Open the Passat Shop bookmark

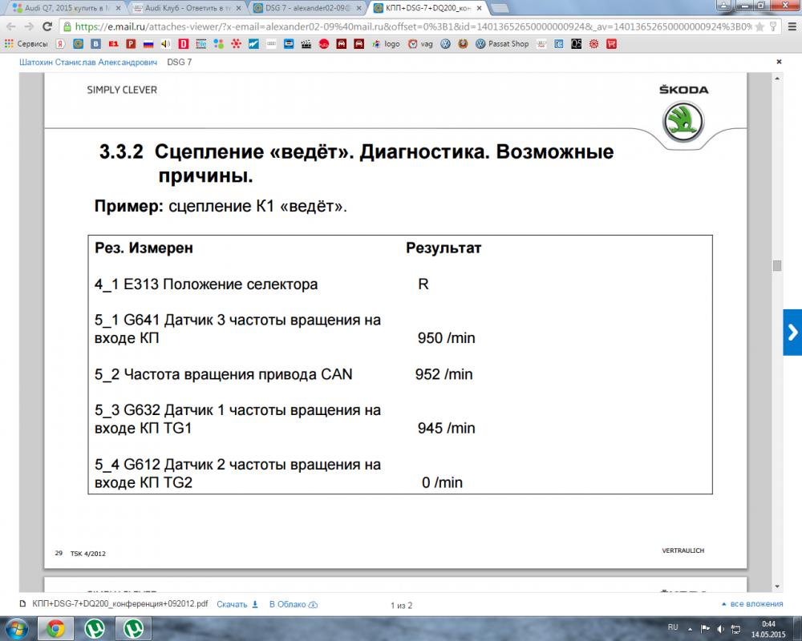click(x=502, y=44)
